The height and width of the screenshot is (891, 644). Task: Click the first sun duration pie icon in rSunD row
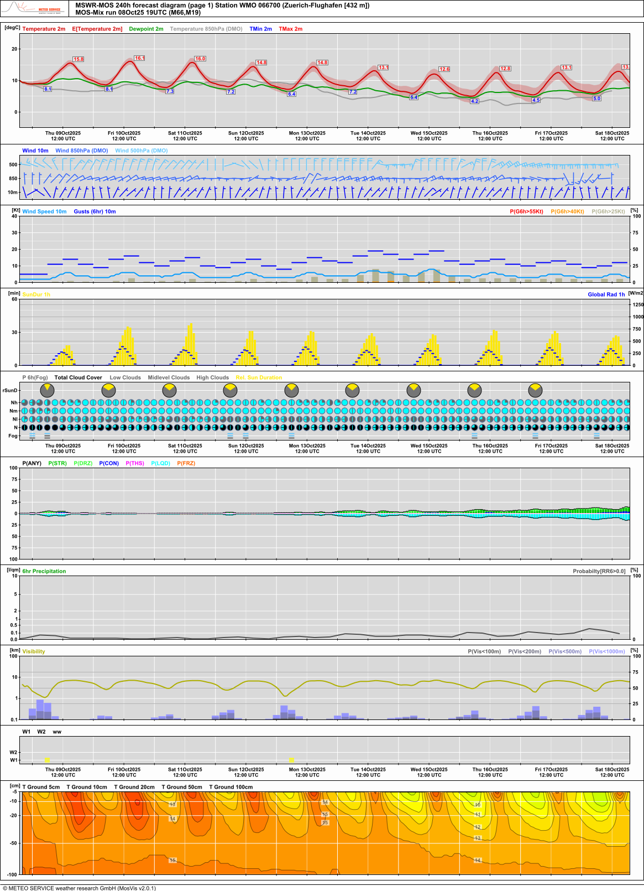48,390
